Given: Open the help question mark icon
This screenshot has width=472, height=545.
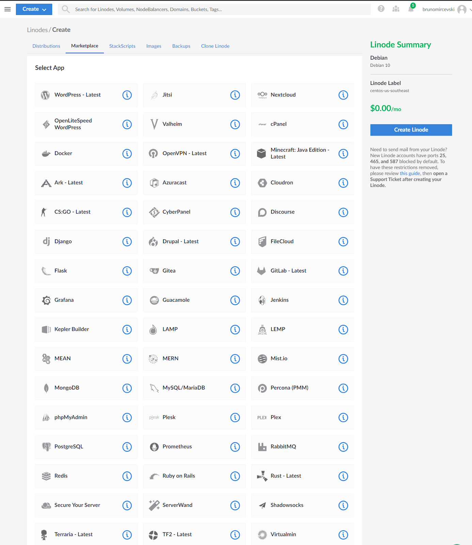Looking at the screenshot, I should tap(381, 9).
